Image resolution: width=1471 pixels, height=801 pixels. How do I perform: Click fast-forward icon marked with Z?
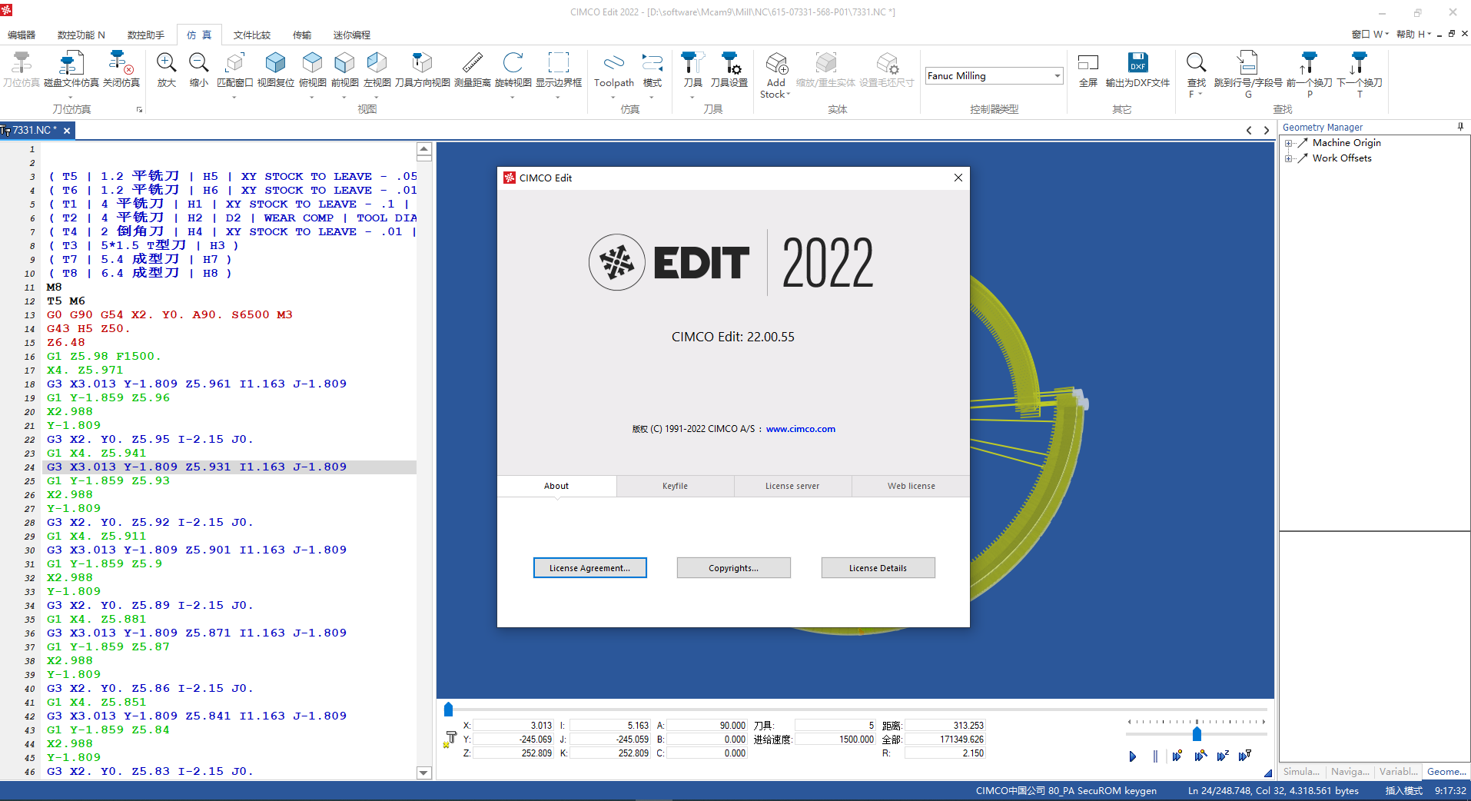1223,756
